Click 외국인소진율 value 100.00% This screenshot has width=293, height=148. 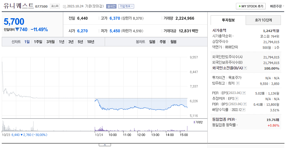272,68
